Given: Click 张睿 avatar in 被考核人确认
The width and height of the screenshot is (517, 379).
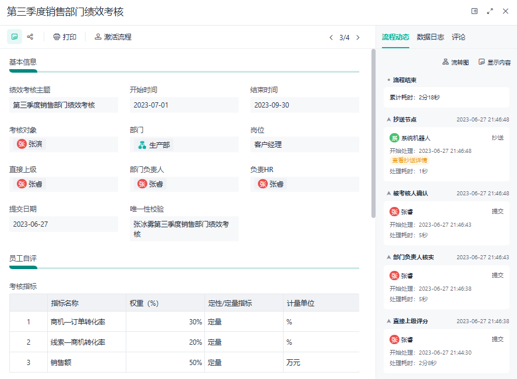Looking at the screenshot, I should (394, 212).
